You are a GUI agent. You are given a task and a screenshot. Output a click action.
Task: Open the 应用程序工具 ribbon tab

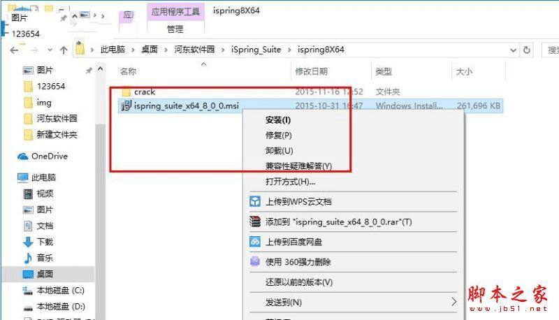[175, 12]
